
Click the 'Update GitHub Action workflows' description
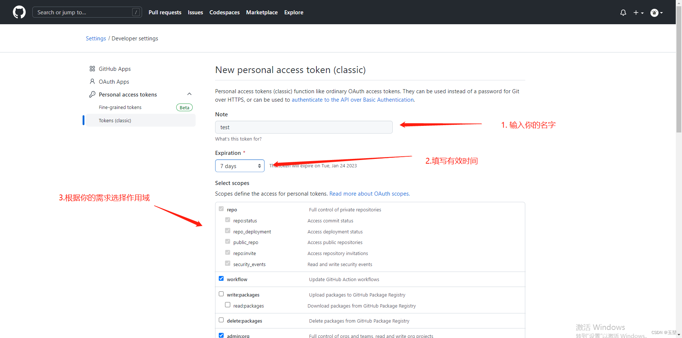pos(344,280)
